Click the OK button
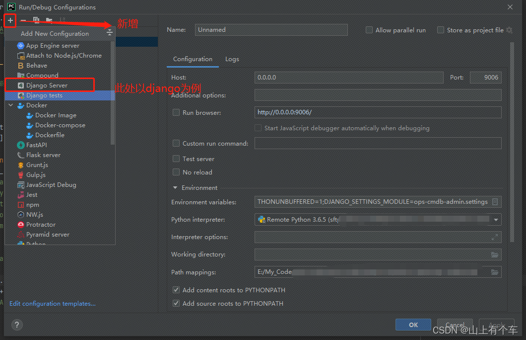Viewport: 526px width, 340px height. (413, 325)
